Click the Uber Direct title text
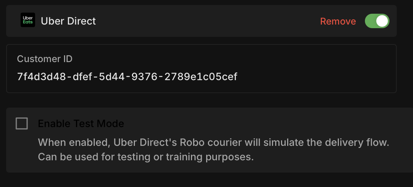The image size is (413, 187). [68, 21]
